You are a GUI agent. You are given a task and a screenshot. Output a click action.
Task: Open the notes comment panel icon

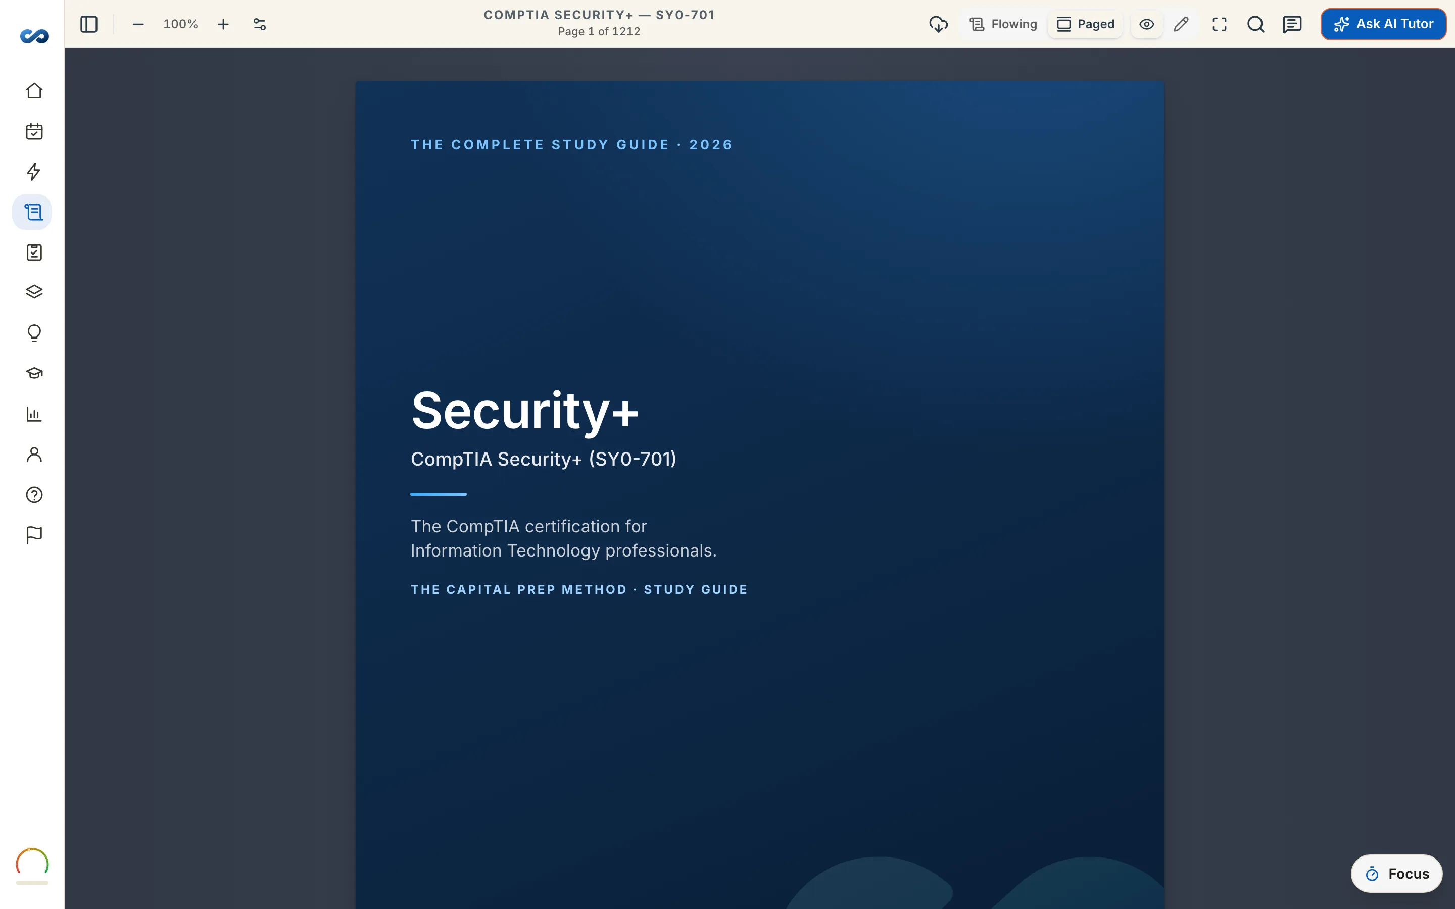(x=1292, y=24)
